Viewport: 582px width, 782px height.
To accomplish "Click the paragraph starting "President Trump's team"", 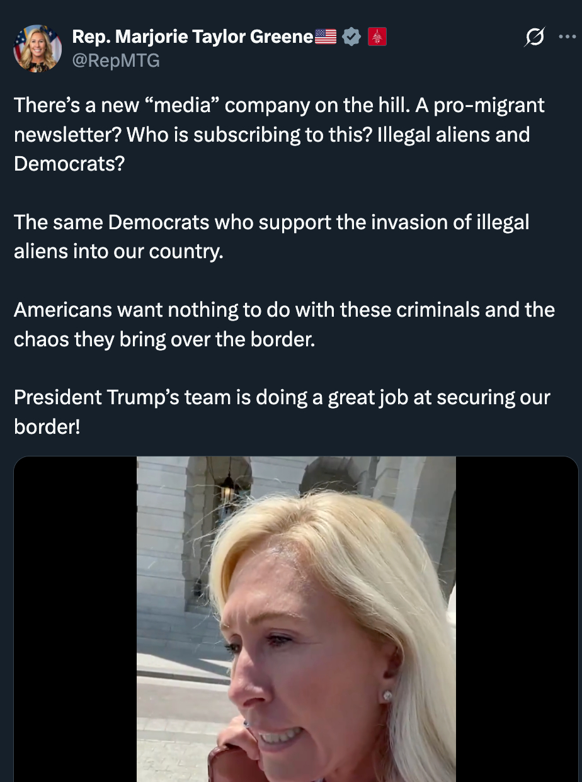I will (282, 412).
